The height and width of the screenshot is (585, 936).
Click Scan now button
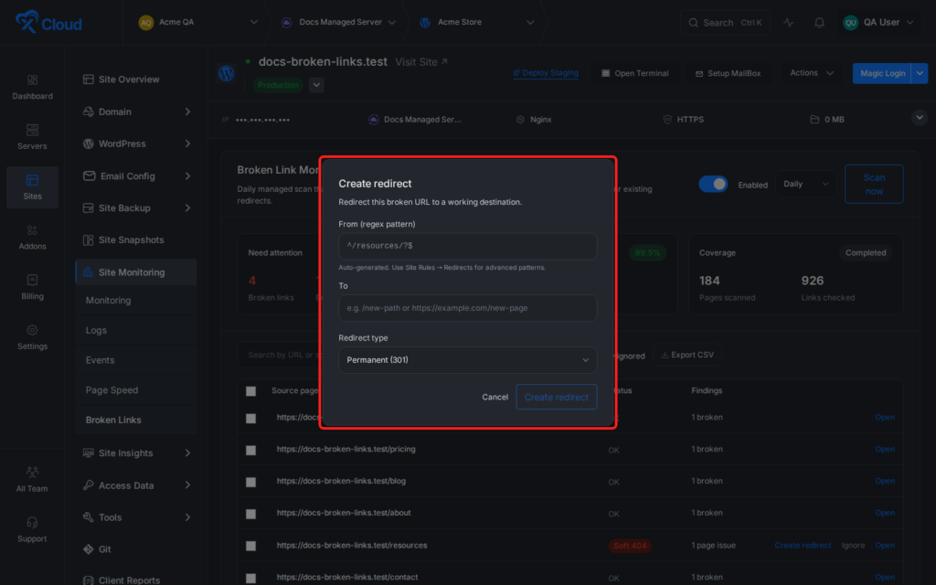(874, 184)
